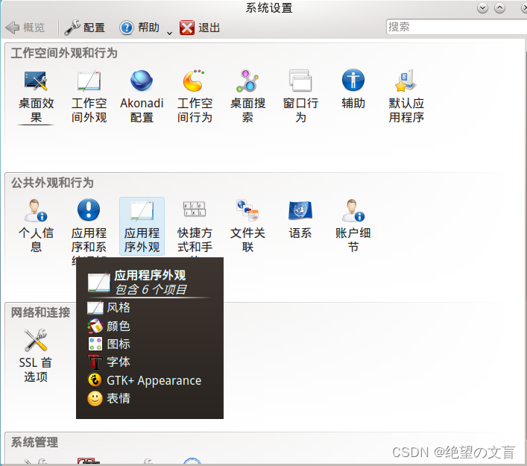The width and height of the screenshot is (527, 466).
Task: Open 工作空间行为 workspace behavior settings
Action: (195, 96)
